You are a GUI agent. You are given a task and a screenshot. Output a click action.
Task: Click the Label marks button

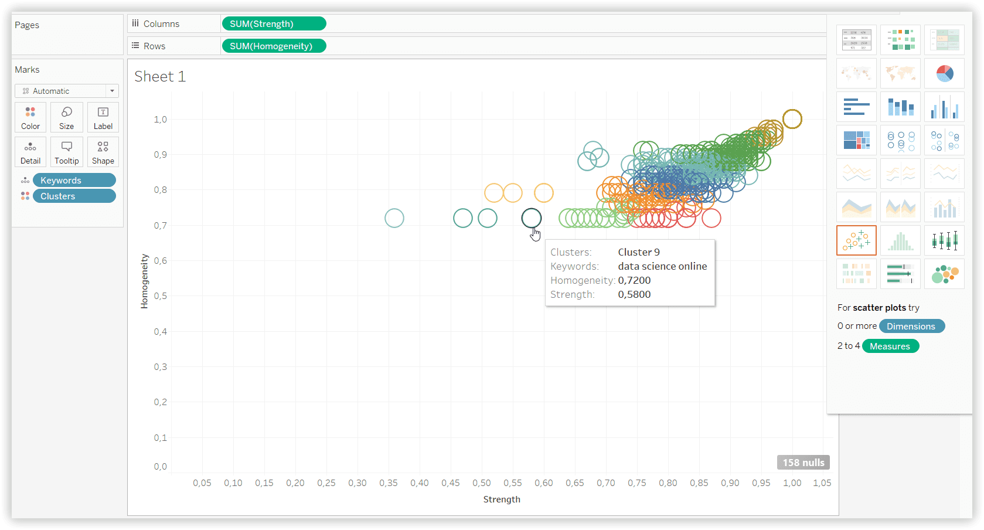(x=103, y=117)
